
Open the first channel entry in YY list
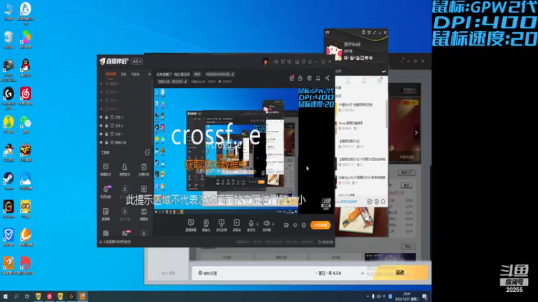click(360, 107)
